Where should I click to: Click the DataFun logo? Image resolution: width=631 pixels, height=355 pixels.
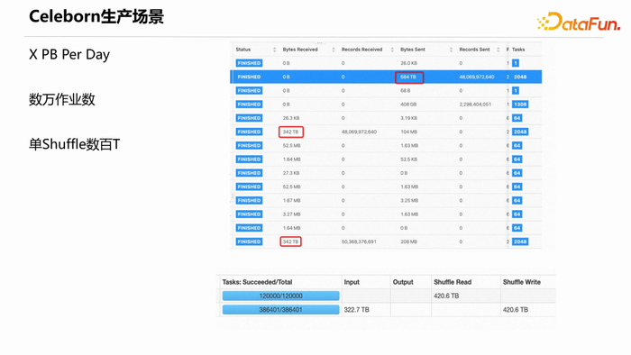[x=579, y=22]
